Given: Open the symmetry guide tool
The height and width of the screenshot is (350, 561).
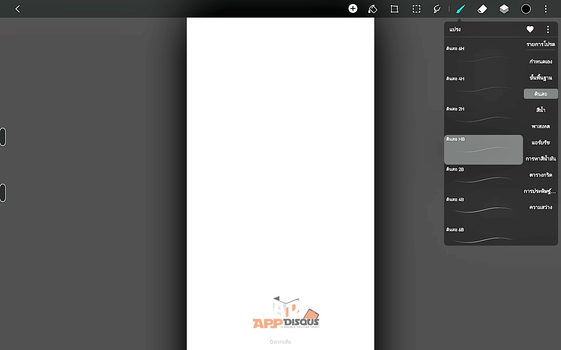Looking at the screenshot, I should (437, 9).
